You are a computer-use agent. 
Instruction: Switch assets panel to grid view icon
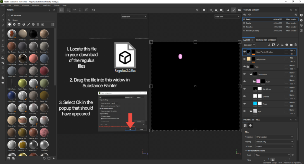click(x=53, y=24)
